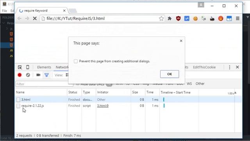
Task: Open the puzzle piece extension icon
Action: pyautogui.click(x=170, y=18)
